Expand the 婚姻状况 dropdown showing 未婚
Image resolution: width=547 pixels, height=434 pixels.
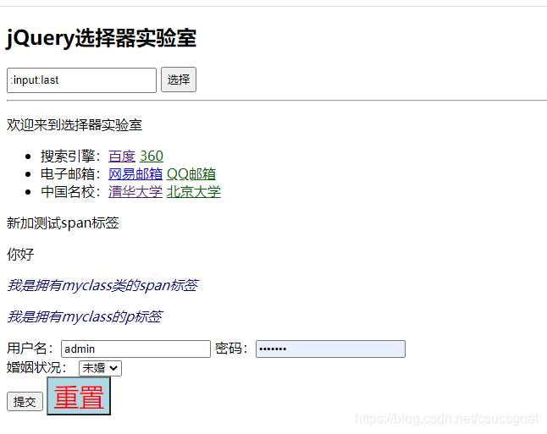tap(100, 369)
